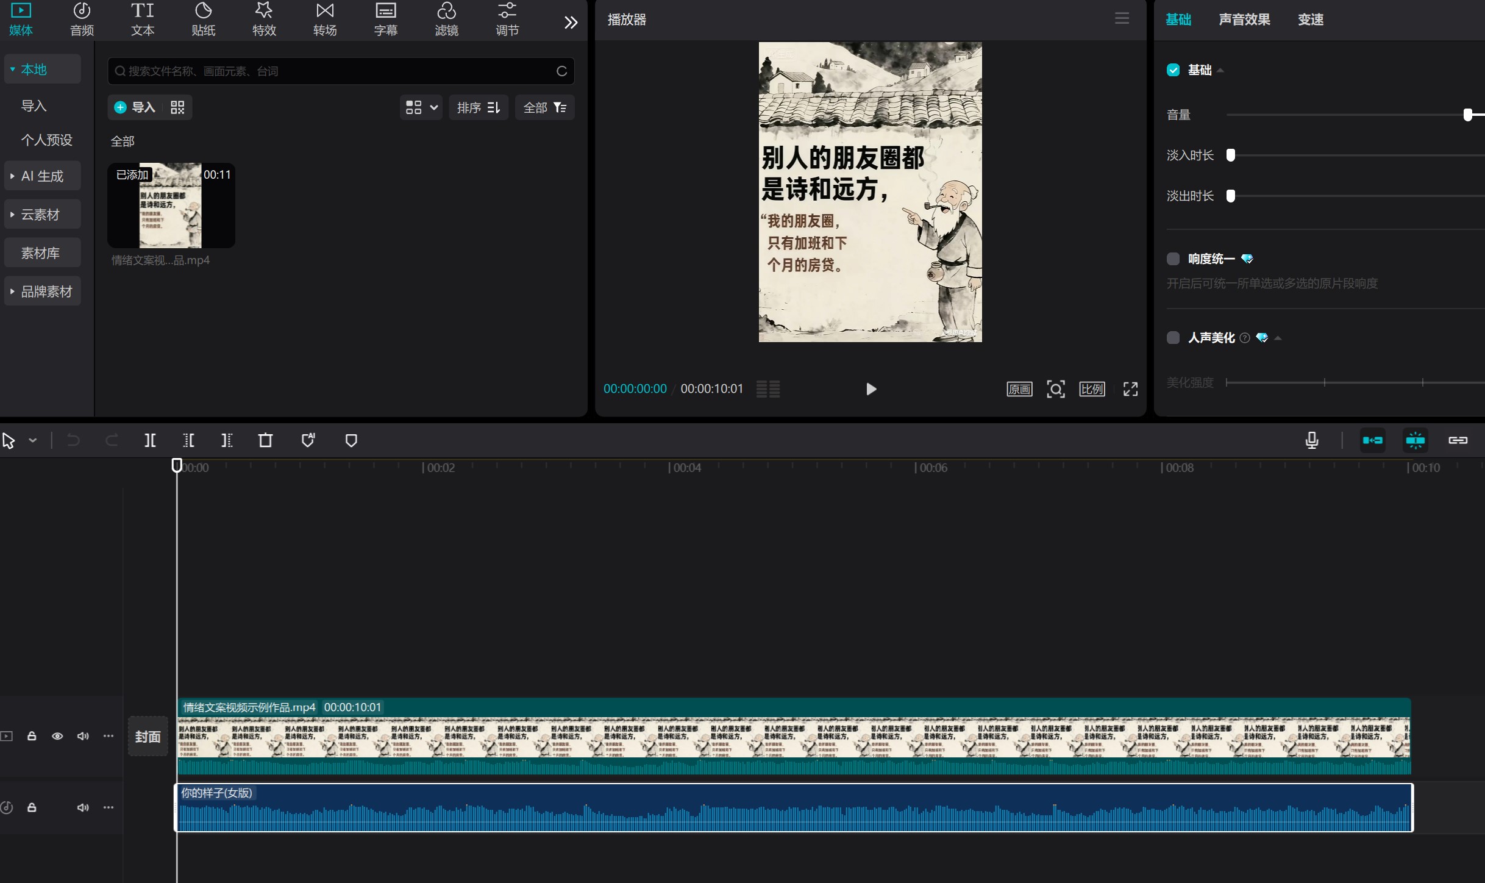Click the 淡入时长 fade-in slider handle
The image size is (1485, 883).
point(1231,155)
